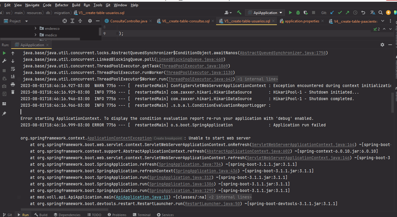Open the Services tool window
Viewport: 397px width, 217px height.
click(x=165, y=215)
